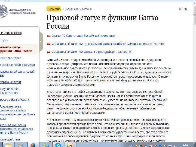Click the Bank of Russia eagle logo

3,11
